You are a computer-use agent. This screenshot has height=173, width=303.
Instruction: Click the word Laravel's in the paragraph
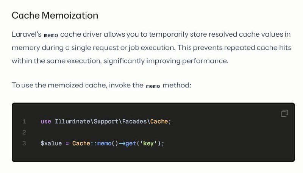(27, 34)
